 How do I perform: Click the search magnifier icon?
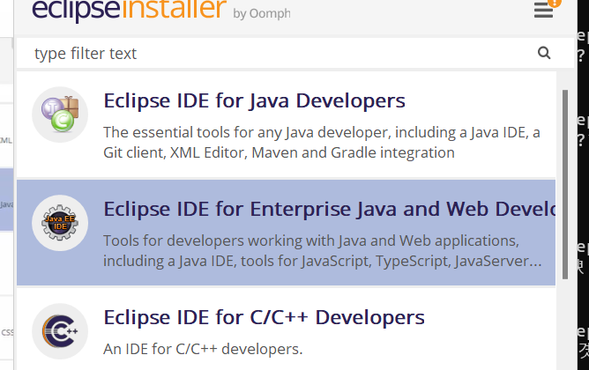pyautogui.click(x=544, y=53)
